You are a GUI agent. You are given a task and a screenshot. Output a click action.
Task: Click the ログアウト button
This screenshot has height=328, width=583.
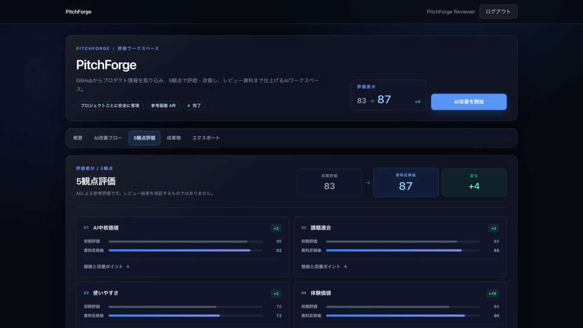[x=498, y=12]
